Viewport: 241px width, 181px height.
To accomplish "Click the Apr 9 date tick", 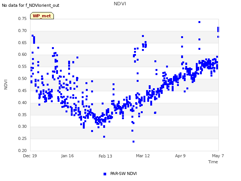I will click(x=180, y=156).
